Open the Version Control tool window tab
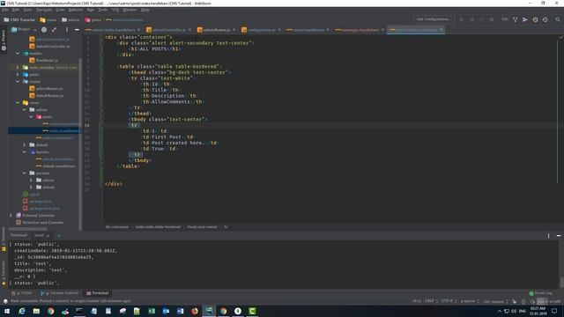The width and height of the screenshot is (564, 317). tap(59, 293)
